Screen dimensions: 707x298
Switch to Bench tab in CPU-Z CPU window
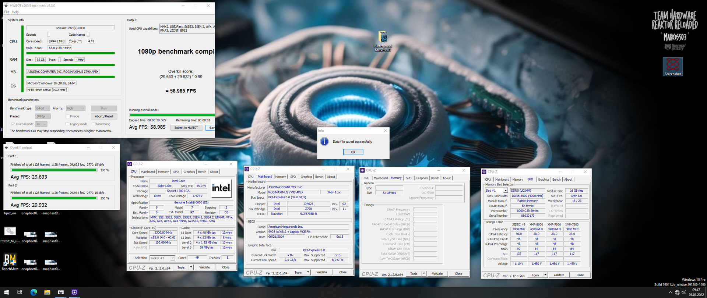click(x=202, y=172)
